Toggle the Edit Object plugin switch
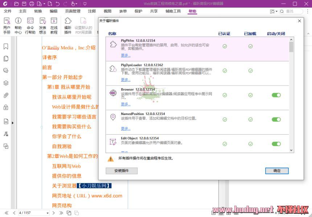312x217 pixels. click(x=276, y=144)
